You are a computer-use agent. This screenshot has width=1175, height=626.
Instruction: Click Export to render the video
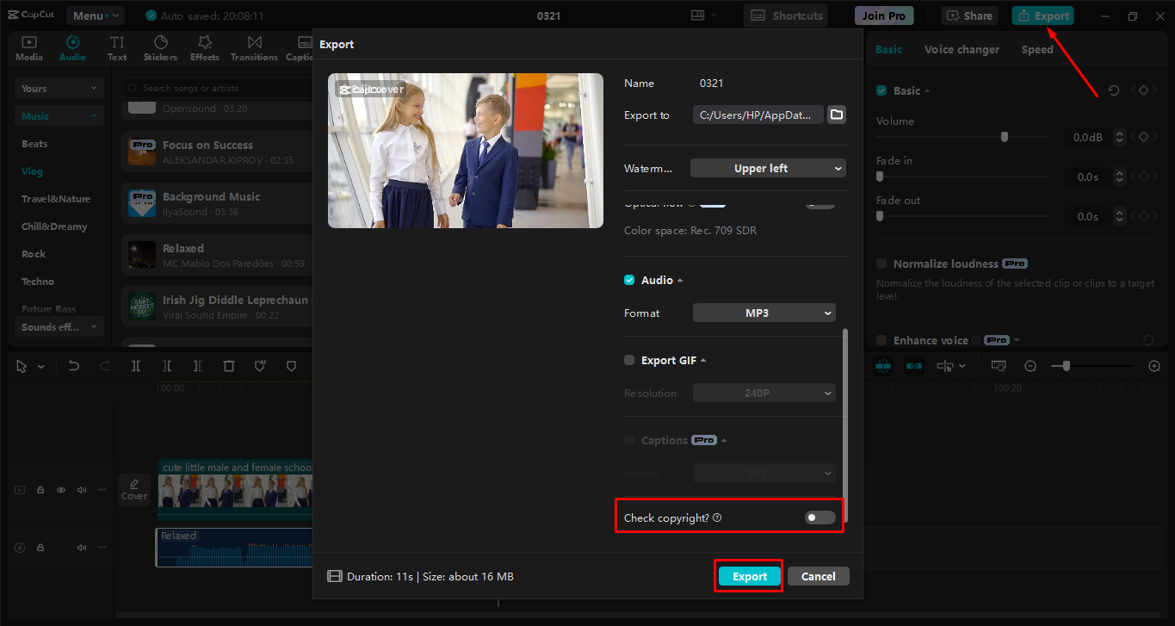(x=747, y=575)
